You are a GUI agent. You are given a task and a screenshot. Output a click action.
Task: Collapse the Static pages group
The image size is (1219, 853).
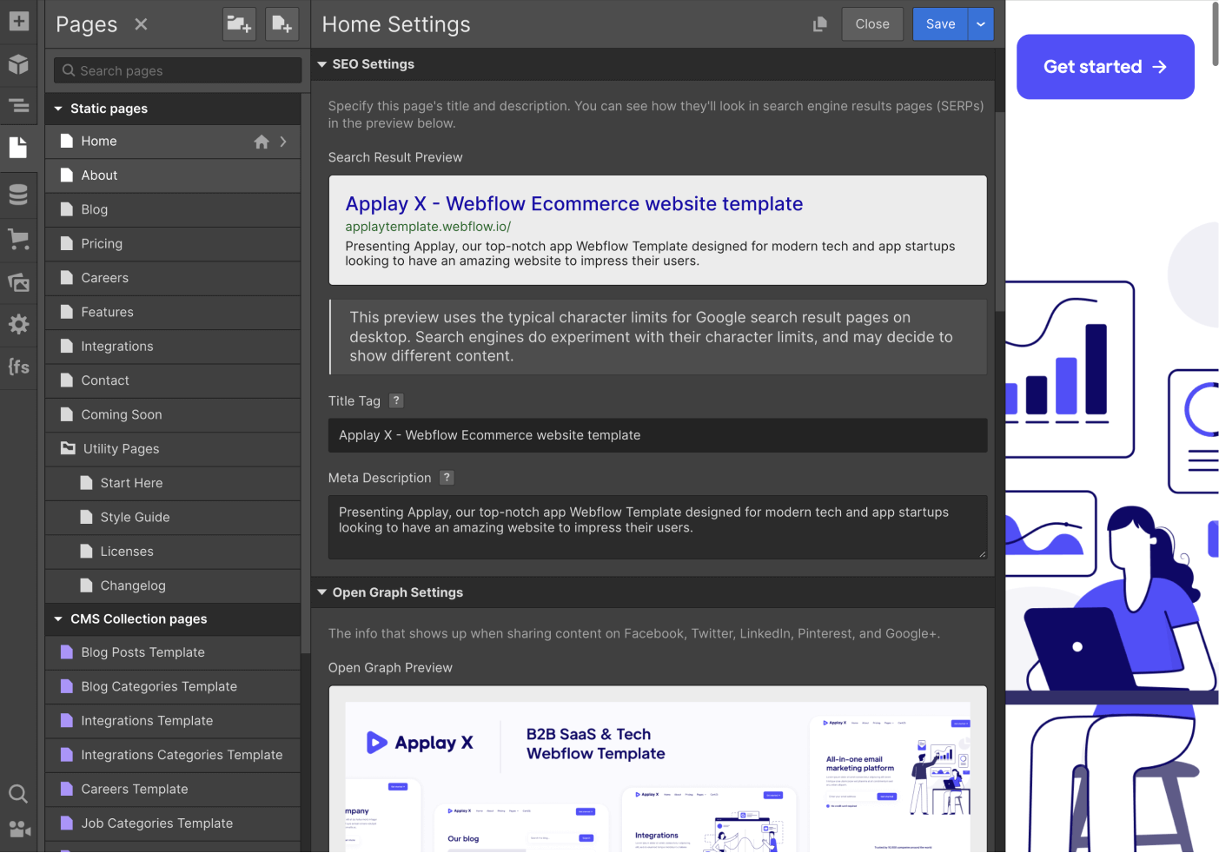point(58,109)
